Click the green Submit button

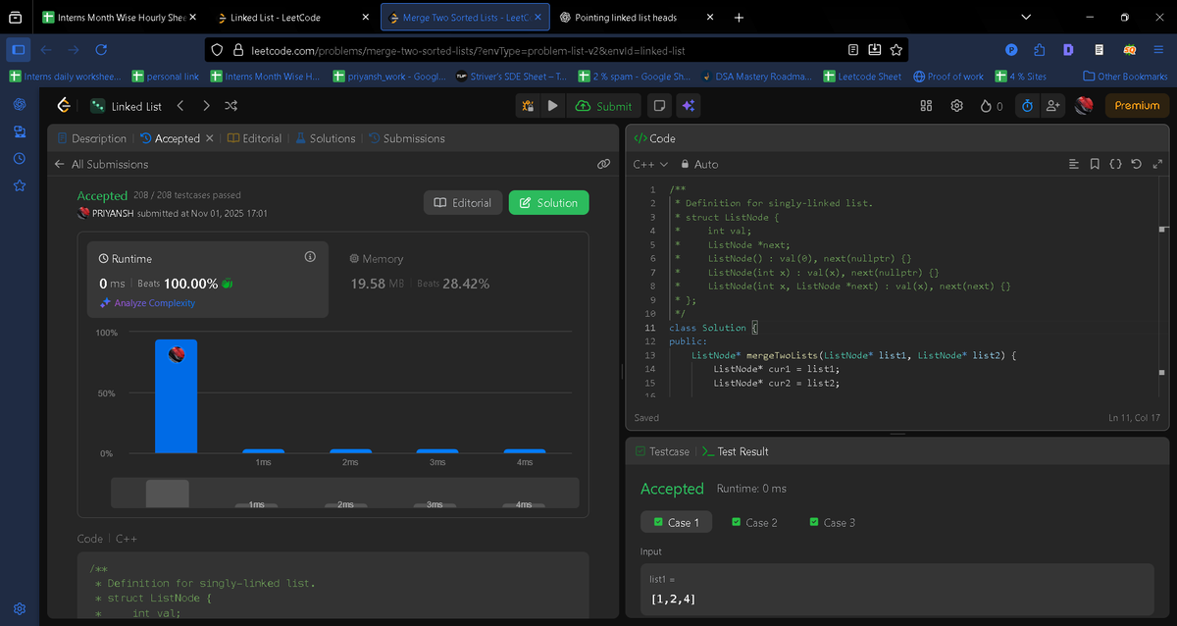pyautogui.click(x=603, y=105)
